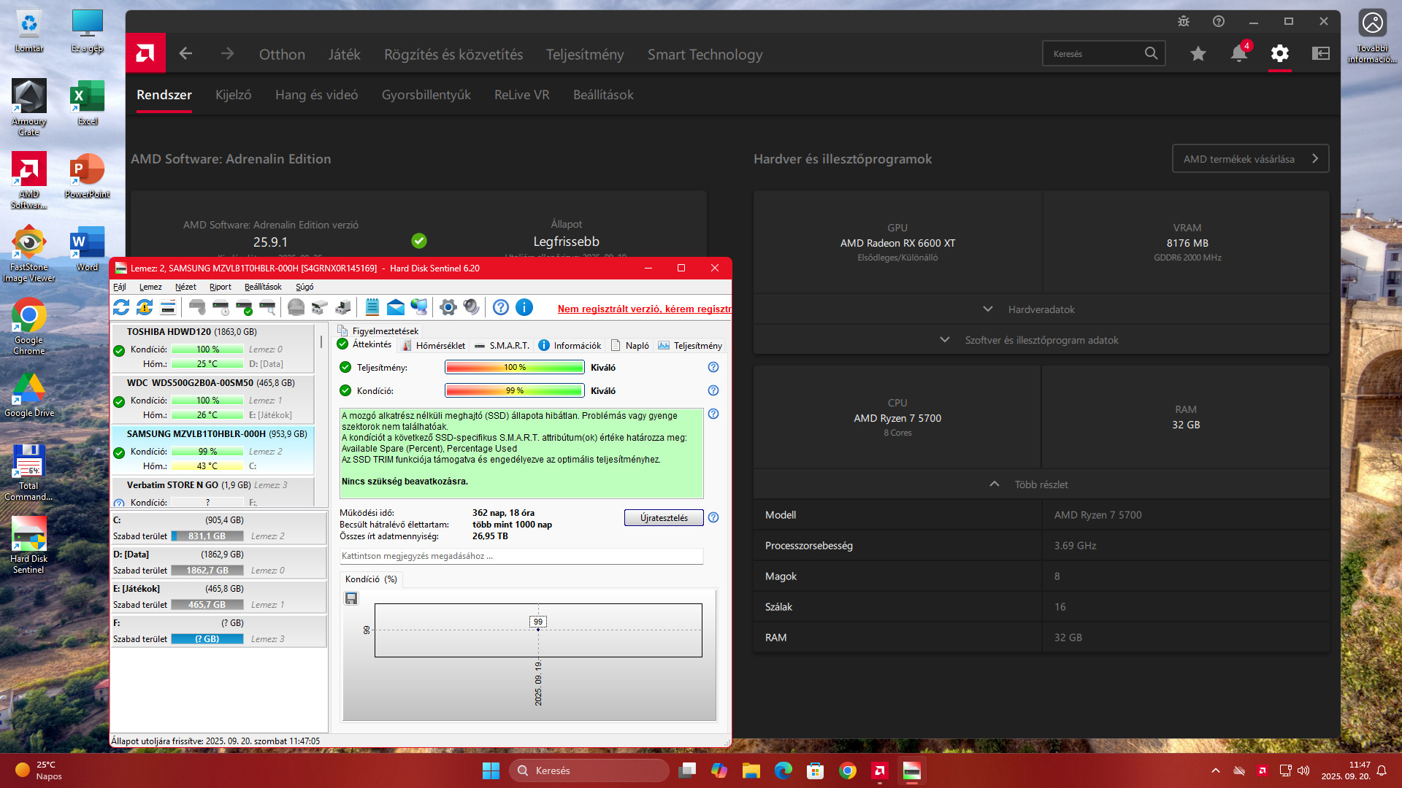This screenshot has width=1402, height=788.
Task: Save the Kondíció graph via floppy icon
Action: point(351,598)
